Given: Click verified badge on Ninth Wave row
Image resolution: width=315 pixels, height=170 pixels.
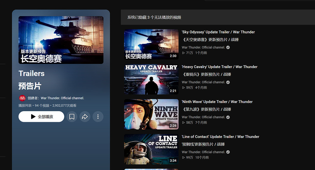Looking at the screenshot, I should click(x=228, y=117).
